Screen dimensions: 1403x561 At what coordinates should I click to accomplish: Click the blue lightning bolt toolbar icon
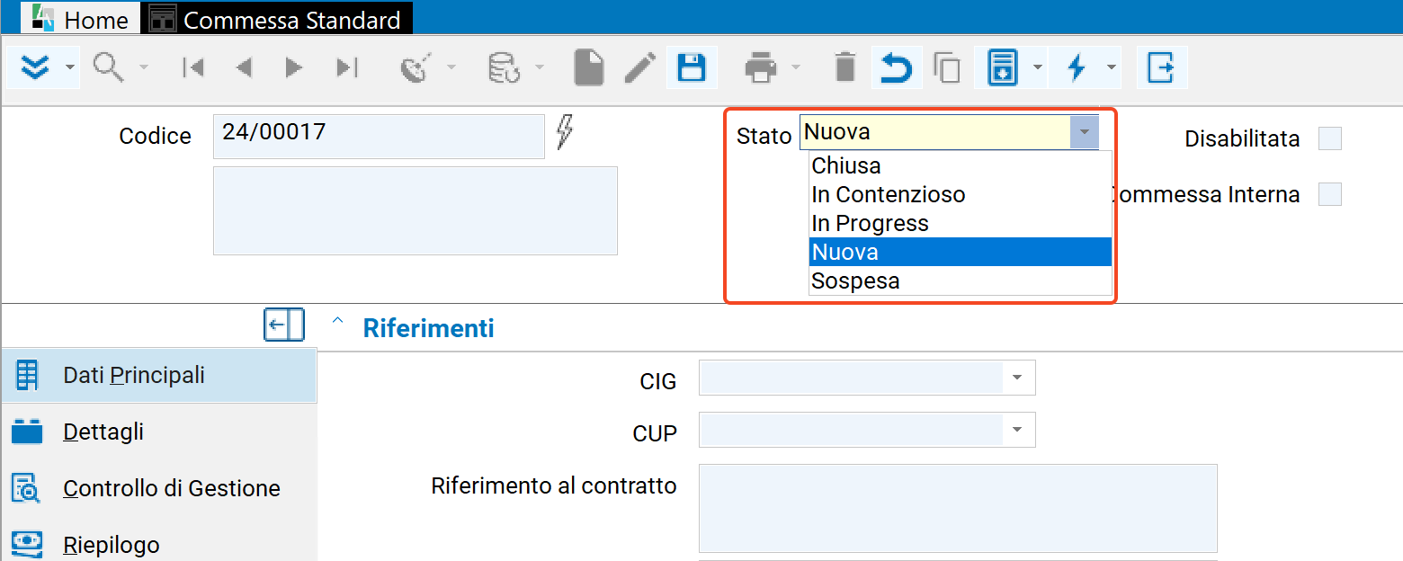(1077, 67)
